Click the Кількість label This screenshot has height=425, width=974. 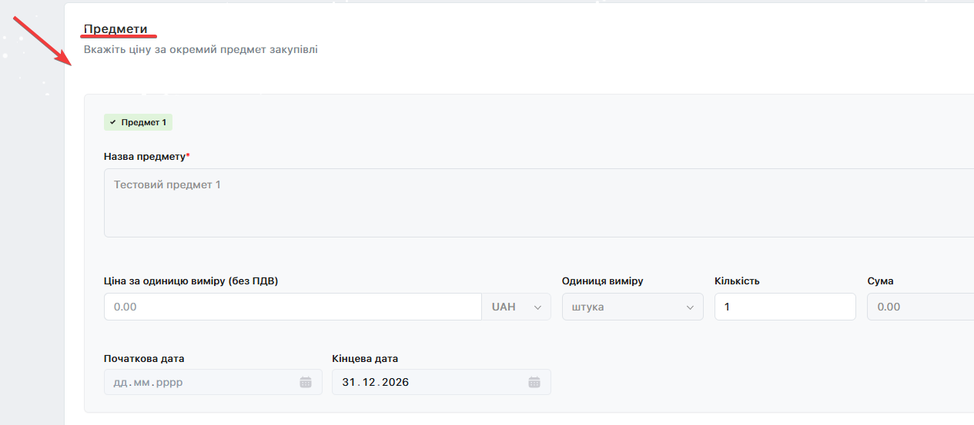pyautogui.click(x=737, y=281)
